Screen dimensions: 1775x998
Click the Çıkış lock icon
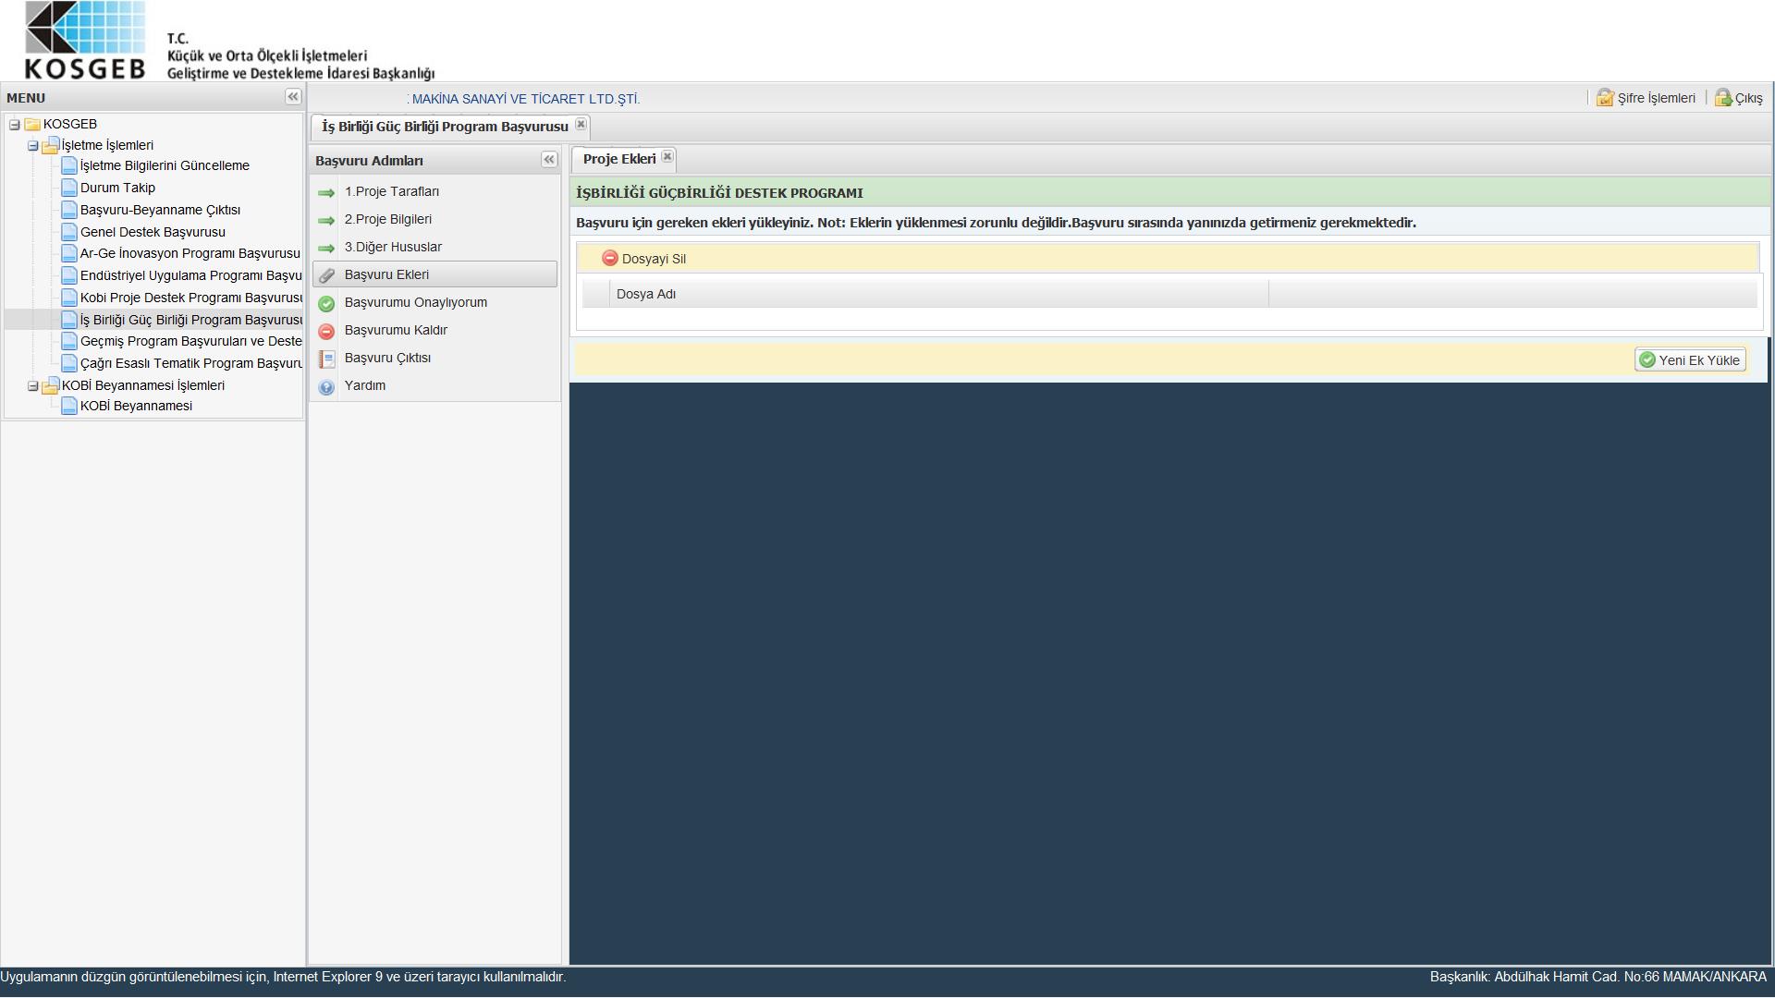tap(1723, 97)
